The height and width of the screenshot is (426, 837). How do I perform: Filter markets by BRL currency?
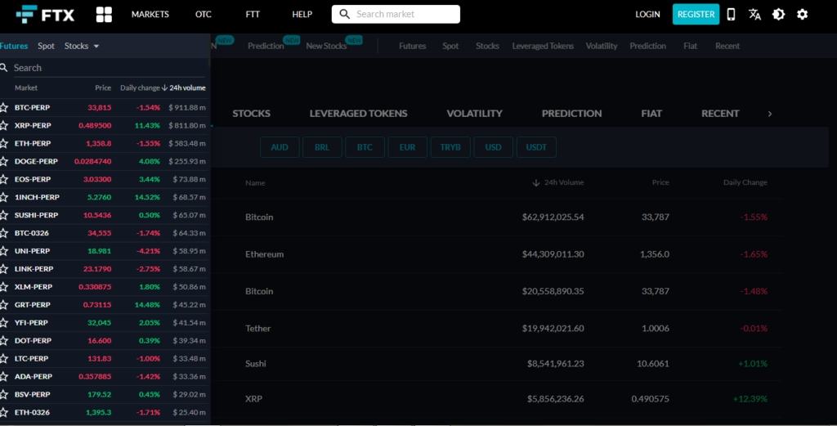click(322, 147)
